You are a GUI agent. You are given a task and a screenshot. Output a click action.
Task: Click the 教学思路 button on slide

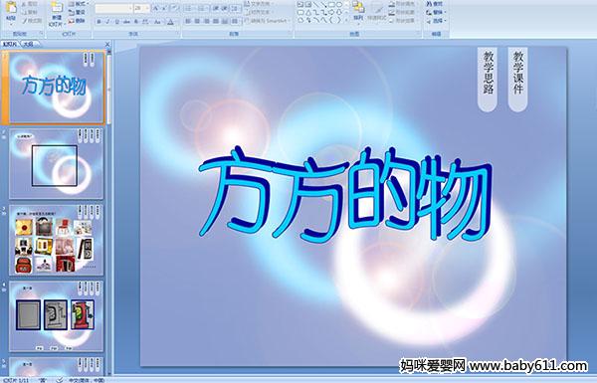pyautogui.click(x=488, y=80)
